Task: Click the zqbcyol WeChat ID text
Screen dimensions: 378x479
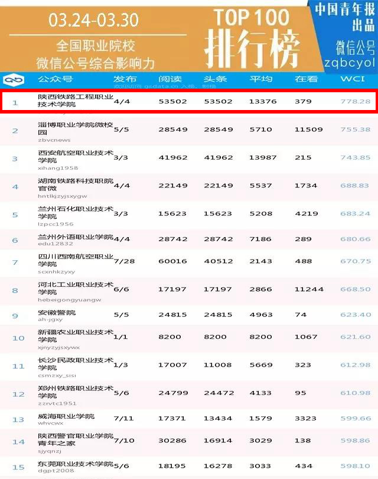Action: click(350, 62)
